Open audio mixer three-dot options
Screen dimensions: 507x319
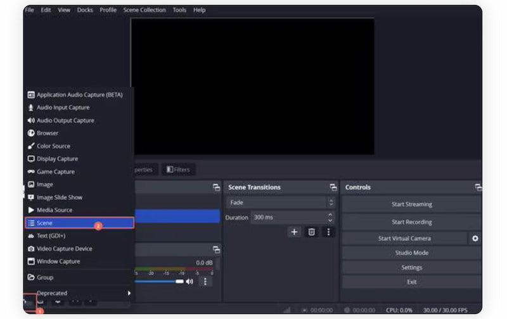(205, 282)
